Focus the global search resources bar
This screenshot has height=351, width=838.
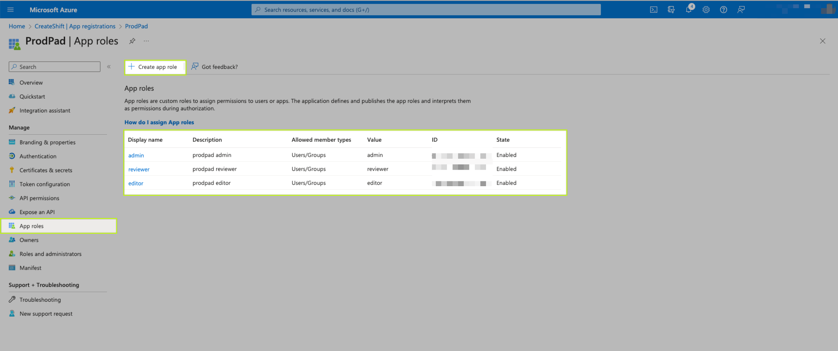pos(426,10)
